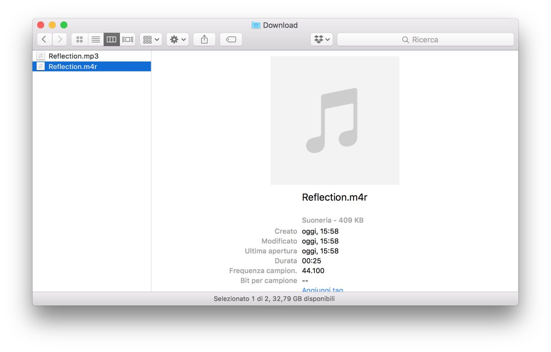The height and width of the screenshot is (352, 551).
Task: Select column view mode
Action: point(112,40)
